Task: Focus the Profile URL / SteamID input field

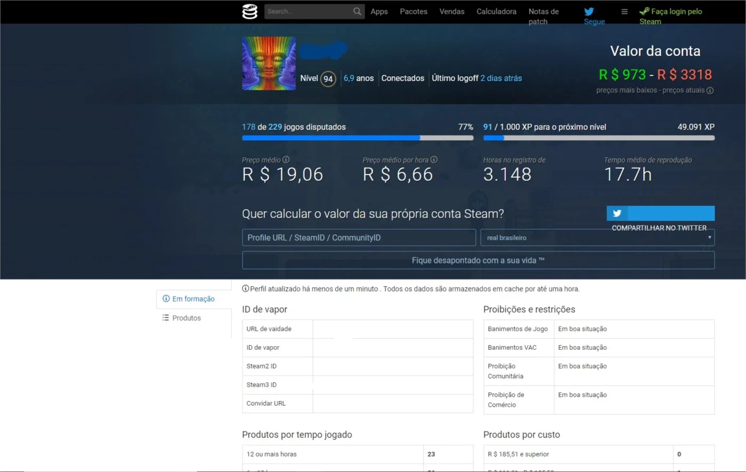Action: point(359,237)
